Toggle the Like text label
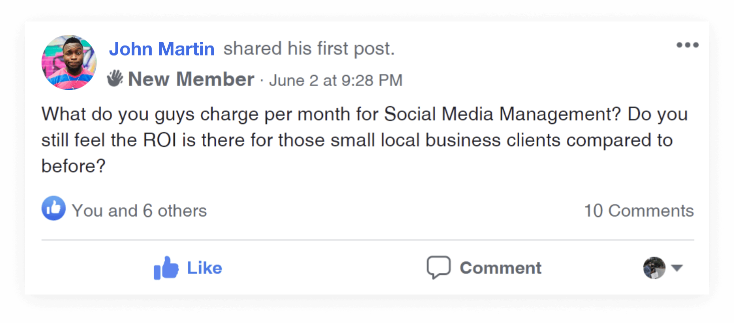Viewport: 734px width, 323px height. (204, 268)
